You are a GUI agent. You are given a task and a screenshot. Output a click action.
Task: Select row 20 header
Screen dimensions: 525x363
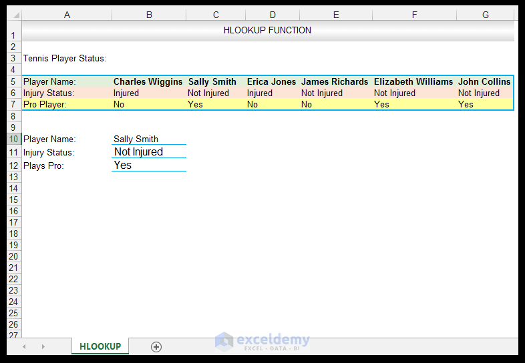[14, 256]
